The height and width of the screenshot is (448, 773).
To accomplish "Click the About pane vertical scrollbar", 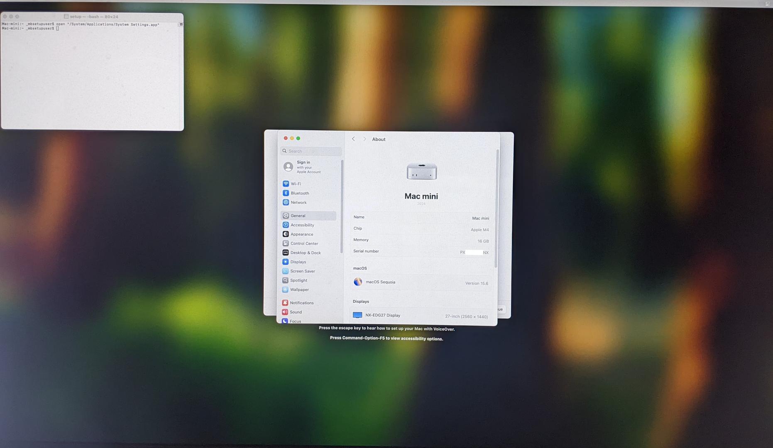I will click(497, 208).
